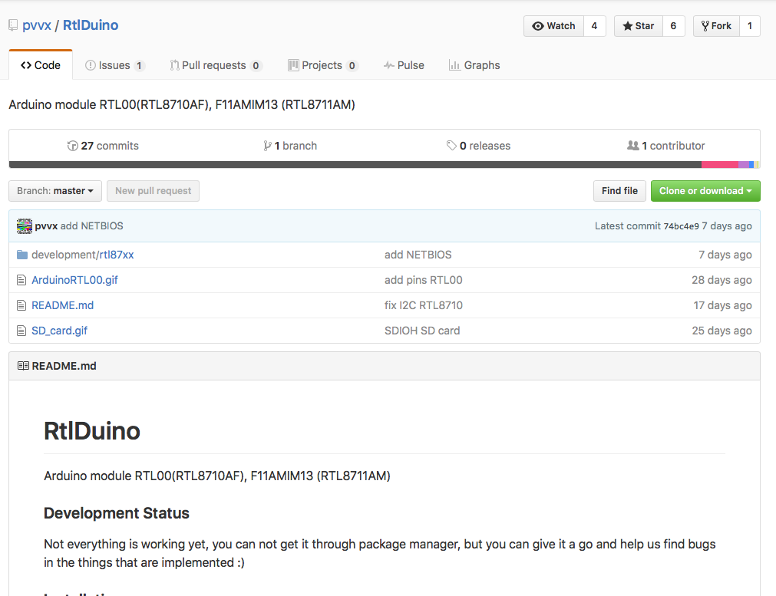View the watchers count 4
This screenshot has width=776, height=596.
[594, 26]
